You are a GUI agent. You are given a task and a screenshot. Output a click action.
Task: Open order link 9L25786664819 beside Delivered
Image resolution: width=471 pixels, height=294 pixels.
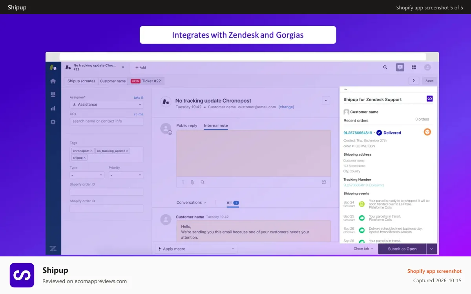point(358,132)
